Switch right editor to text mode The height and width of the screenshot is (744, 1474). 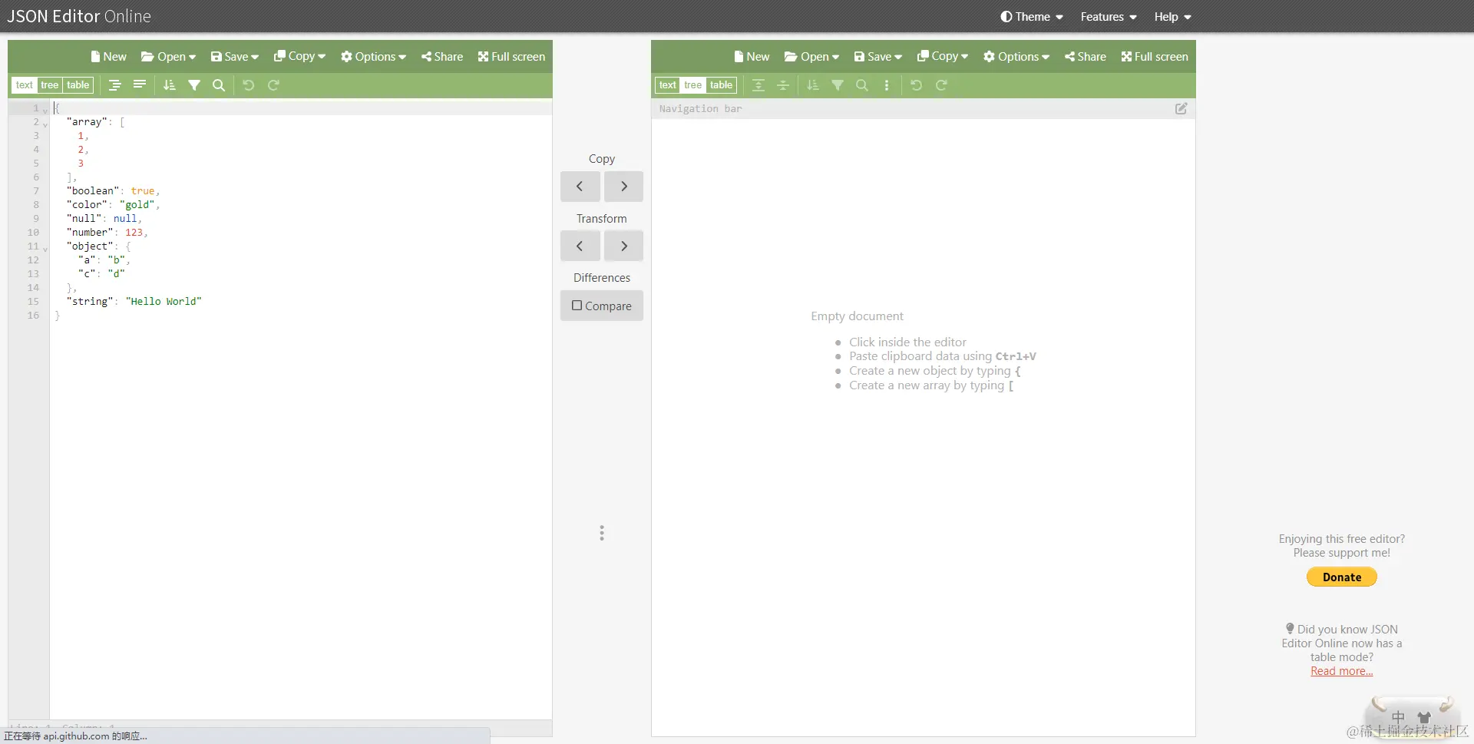668,85
